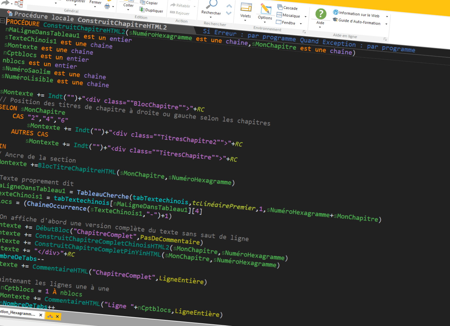Screen dimensions: 450x326
Task: Open the Options dropdown arrow
Action: [x=265, y=22]
